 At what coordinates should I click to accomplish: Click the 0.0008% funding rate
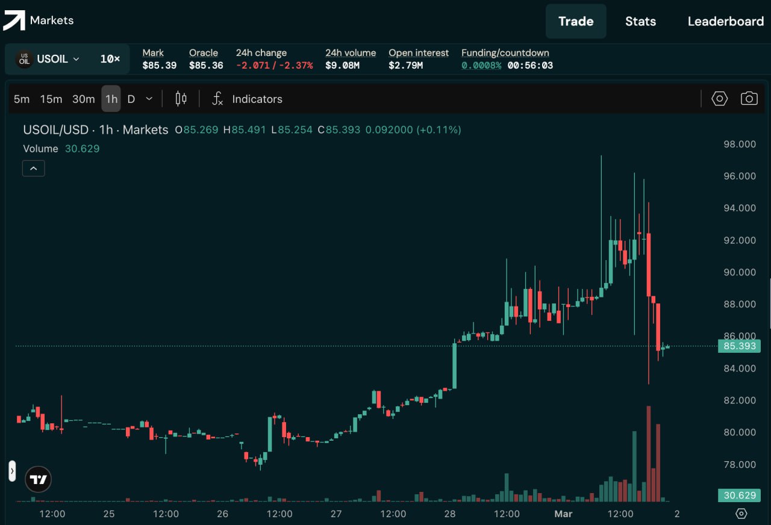[x=481, y=65]
